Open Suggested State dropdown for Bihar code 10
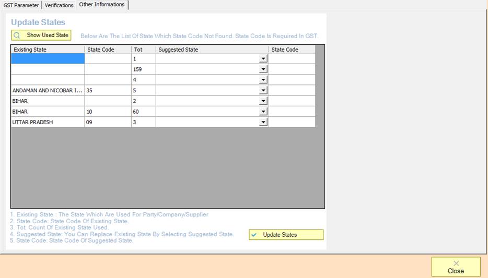488x278 pixels. pos(263,112)
